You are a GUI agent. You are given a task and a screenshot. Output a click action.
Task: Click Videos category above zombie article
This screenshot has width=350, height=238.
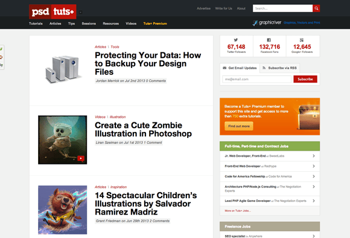point(100,117)
